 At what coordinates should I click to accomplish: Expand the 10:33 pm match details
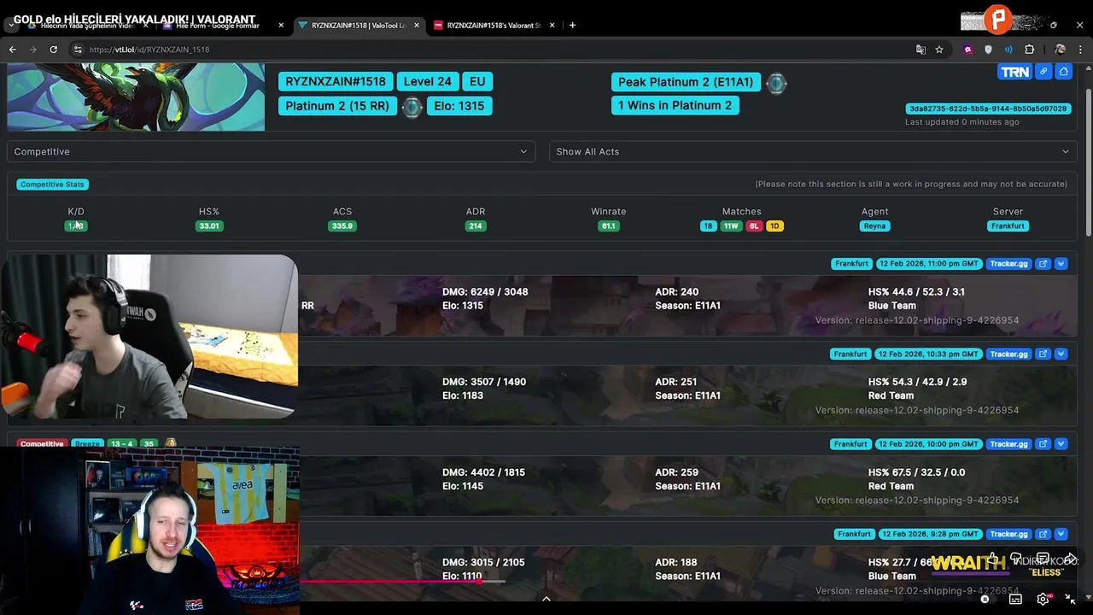[1061, 354]
